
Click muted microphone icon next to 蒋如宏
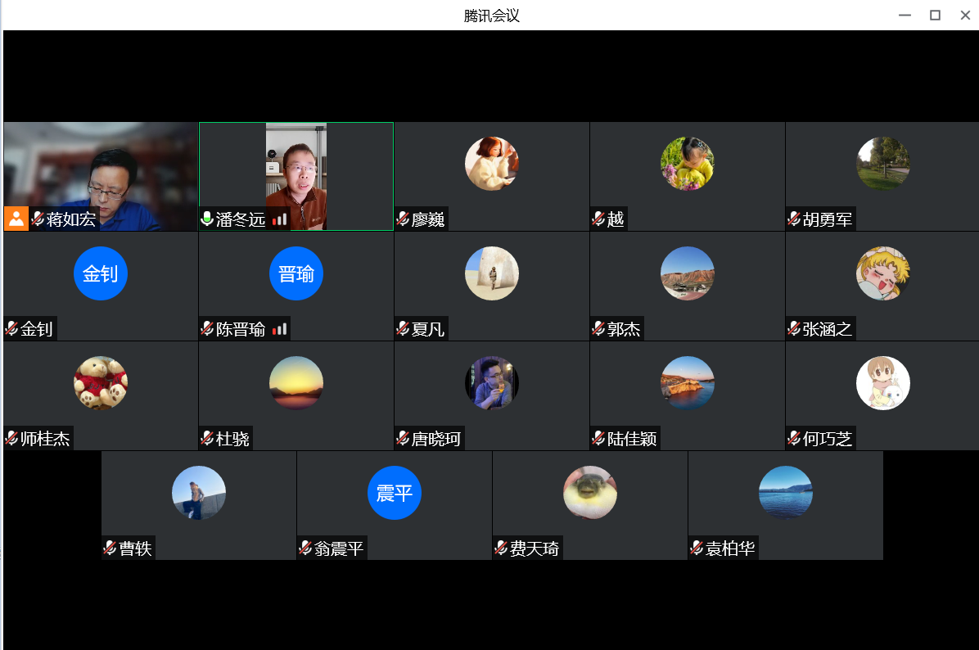pyautogui.click(x=38, y=219)
